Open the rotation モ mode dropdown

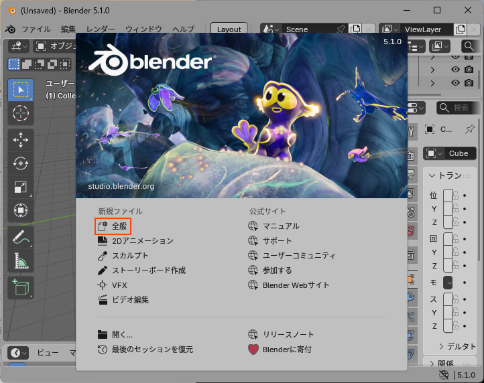tap(448, 283)
